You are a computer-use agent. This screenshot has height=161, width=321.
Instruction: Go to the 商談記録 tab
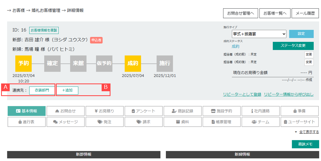coord(183,111)
